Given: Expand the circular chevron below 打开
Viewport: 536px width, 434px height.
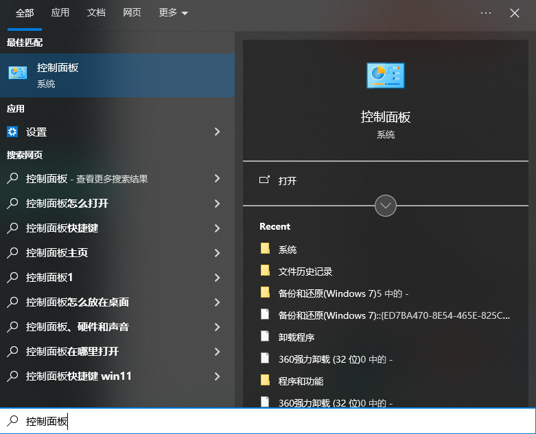Looking at the screenshot, I should [385, 206].
